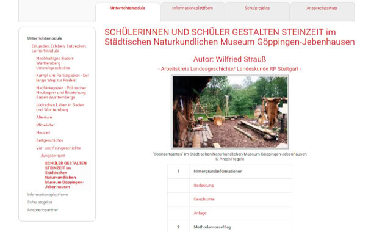Select Kampf um Partizipation in sidebar

[x=62, y=78]
